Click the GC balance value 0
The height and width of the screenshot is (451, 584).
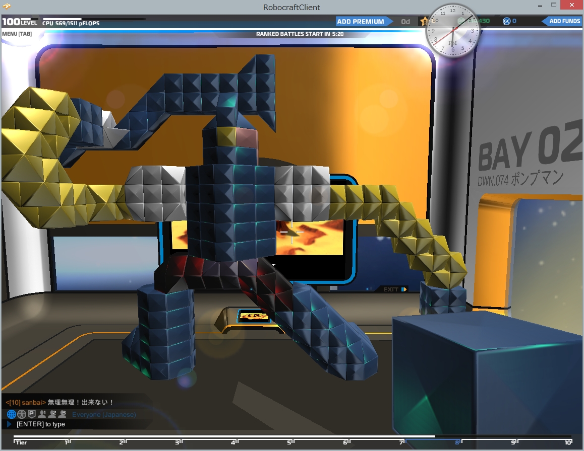pyautogui.click(x=514, y=21)
